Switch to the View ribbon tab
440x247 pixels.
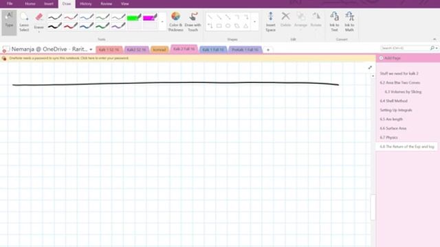coord(125,3)
